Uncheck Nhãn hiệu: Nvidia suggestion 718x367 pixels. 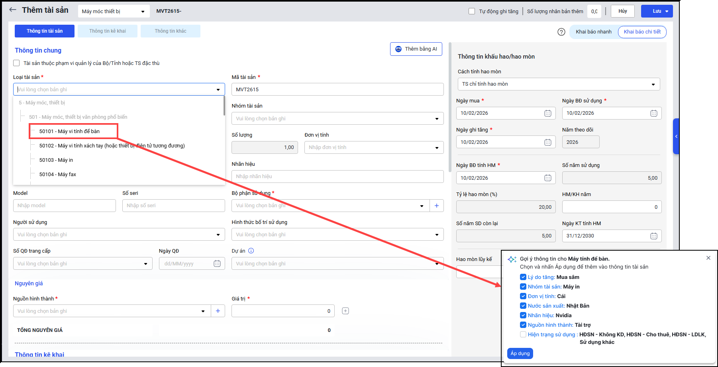coord(523,315)
